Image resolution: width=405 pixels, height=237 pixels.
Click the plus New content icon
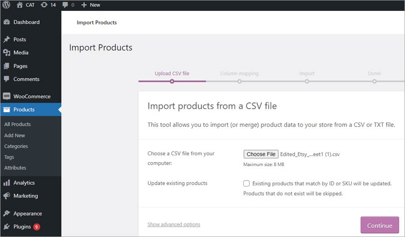pos(84,5)
